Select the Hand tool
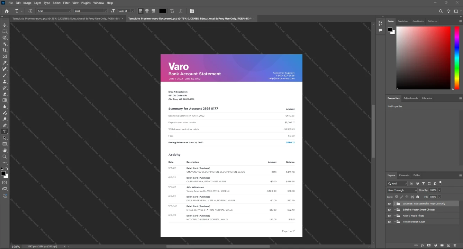Image resolution: width=463 pixels, height=249 pixels. point(4,151)
